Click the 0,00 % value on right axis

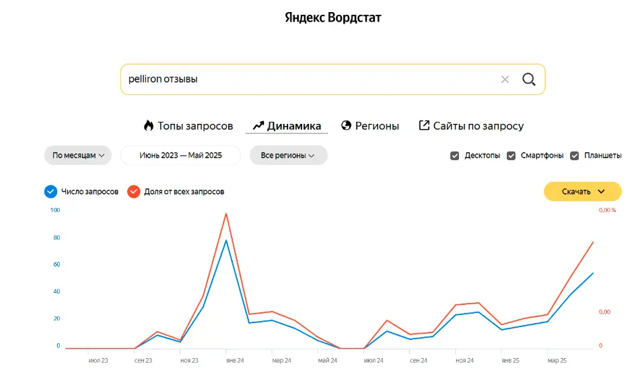click(607, 210)
